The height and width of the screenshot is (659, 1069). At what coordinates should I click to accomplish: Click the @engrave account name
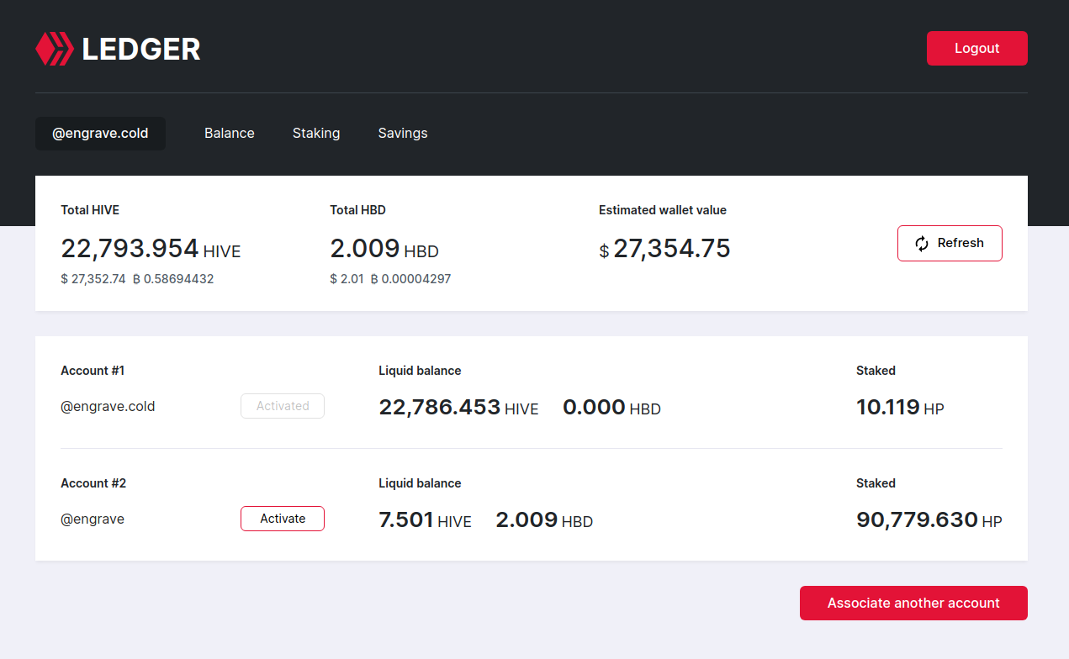click(x=93, y=519)
